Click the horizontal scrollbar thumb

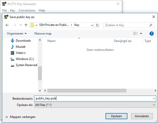87,91
